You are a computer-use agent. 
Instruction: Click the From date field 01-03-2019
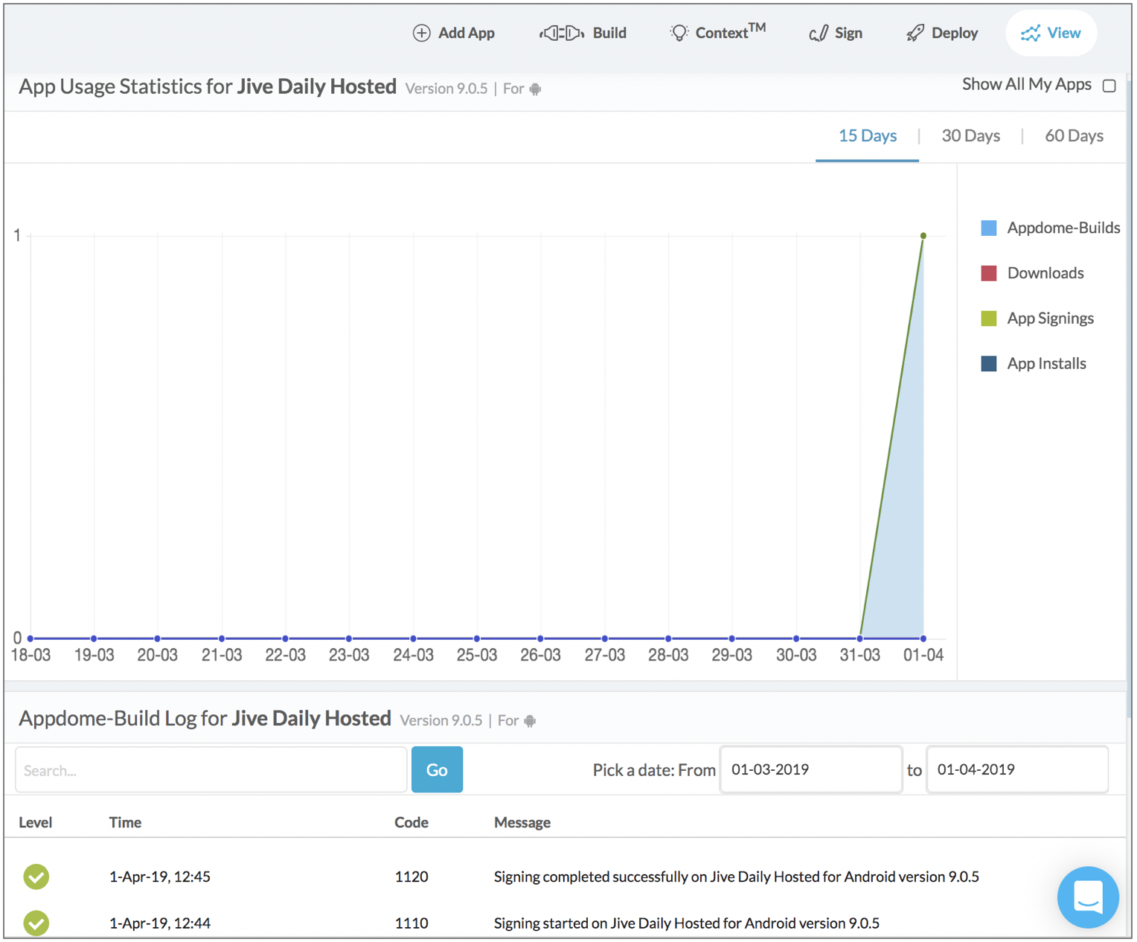(x=811, y=769)
